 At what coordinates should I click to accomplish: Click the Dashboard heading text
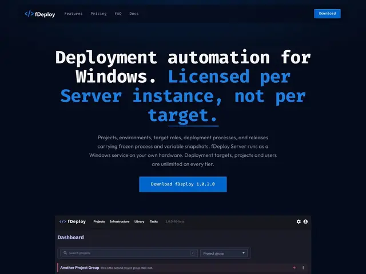click(70, 237)
